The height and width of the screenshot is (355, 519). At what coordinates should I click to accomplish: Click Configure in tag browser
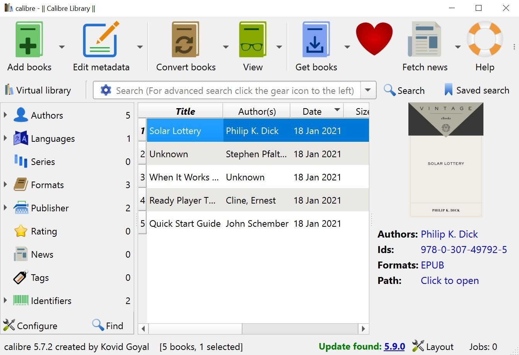[x=30, y=326]
